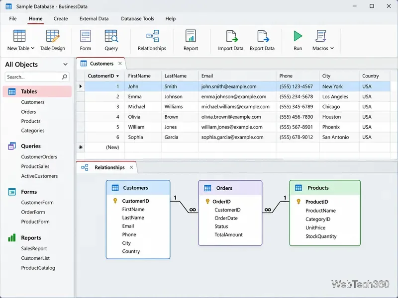
Task: Open the Categories table in sidebar
Action: pyautogui.click(x=33, y=131)
